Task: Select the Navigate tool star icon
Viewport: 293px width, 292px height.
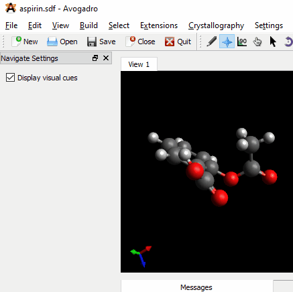Action: [x=227, y=42]
